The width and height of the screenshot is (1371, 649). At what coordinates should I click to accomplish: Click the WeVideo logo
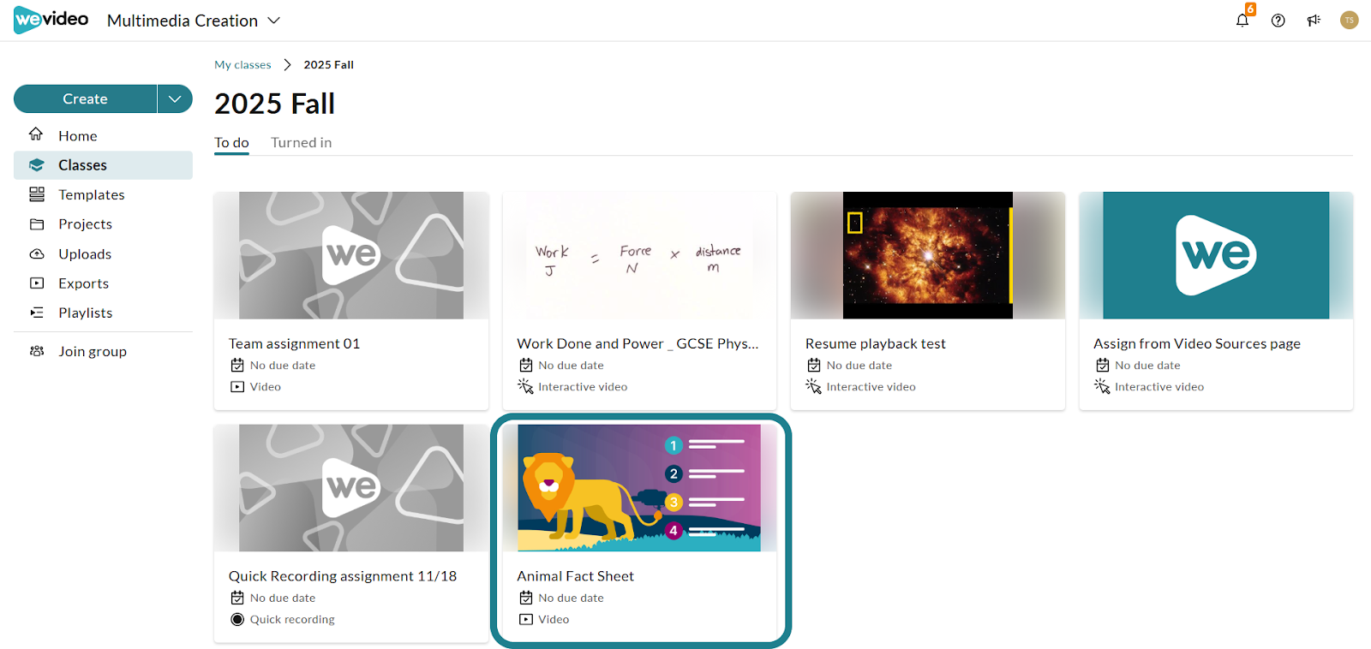tap(51, 20)
